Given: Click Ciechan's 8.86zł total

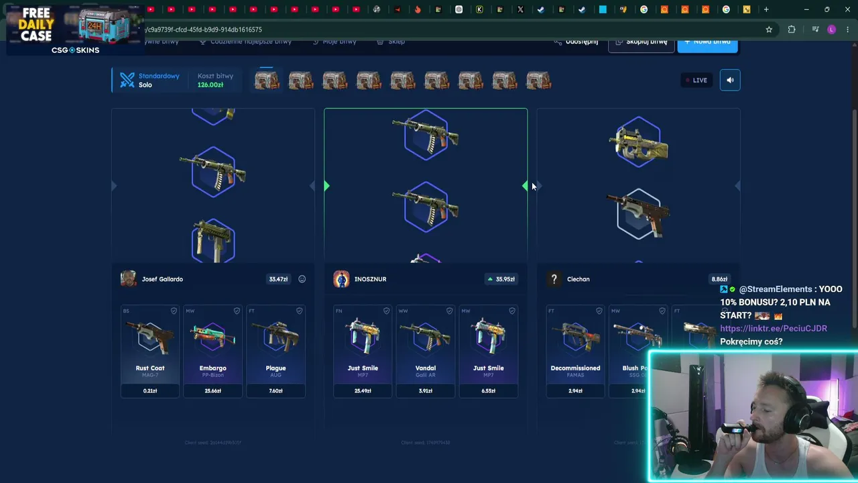Looking at the screenshot, I should 719,279.
